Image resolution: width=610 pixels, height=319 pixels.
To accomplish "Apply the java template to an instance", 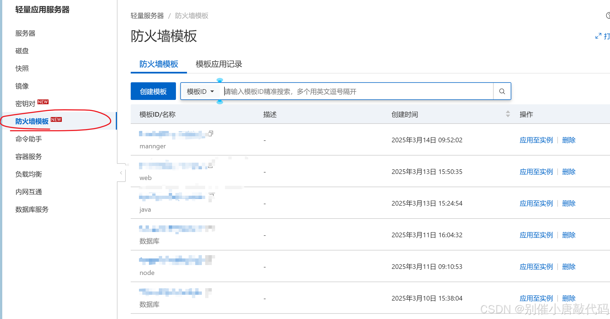I will (x=536, y=203).
